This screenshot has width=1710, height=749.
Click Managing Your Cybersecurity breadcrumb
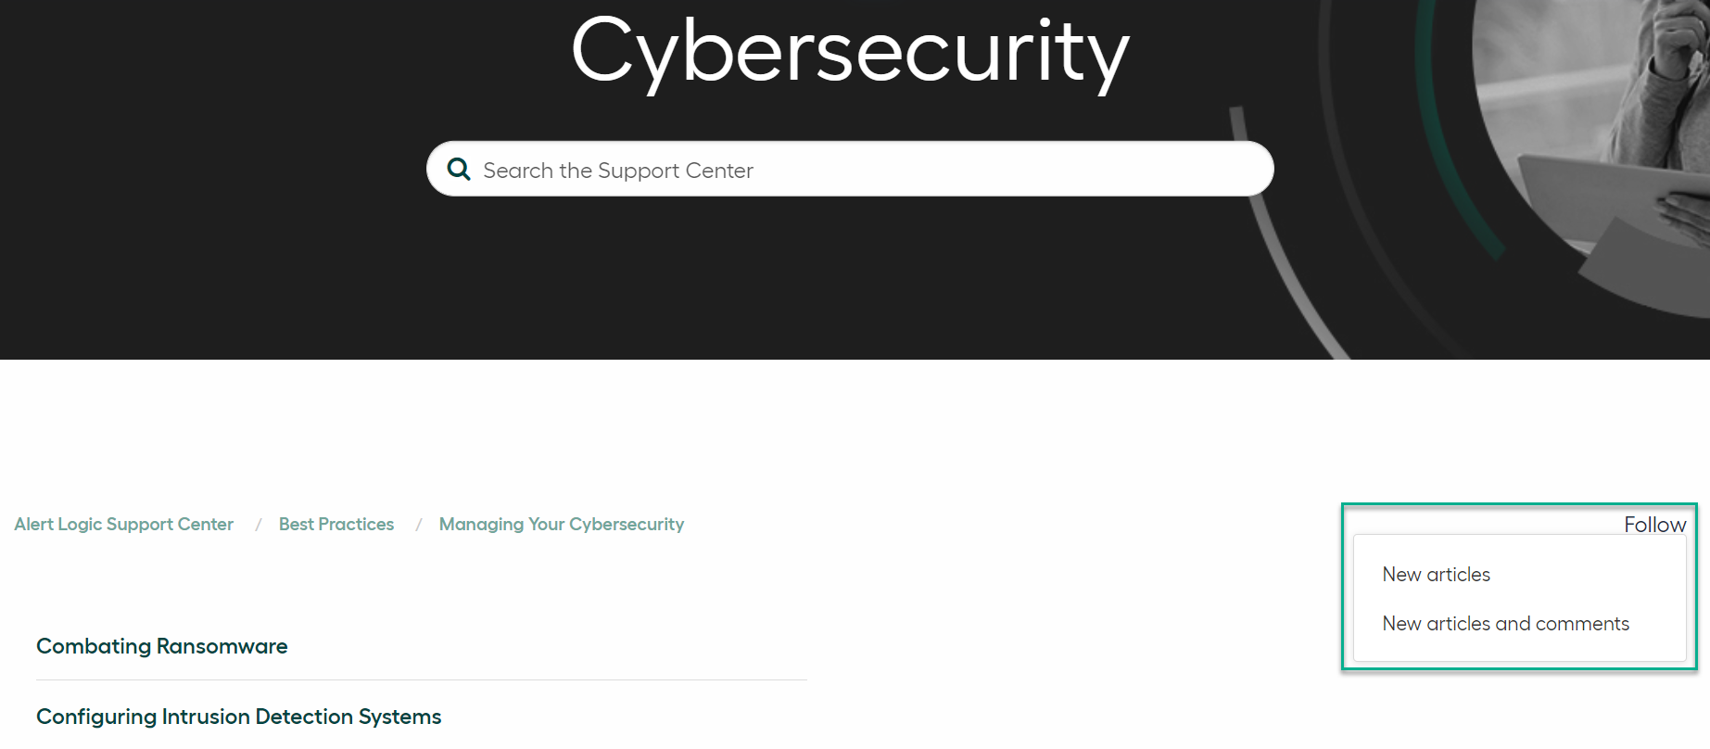[562, 525]
